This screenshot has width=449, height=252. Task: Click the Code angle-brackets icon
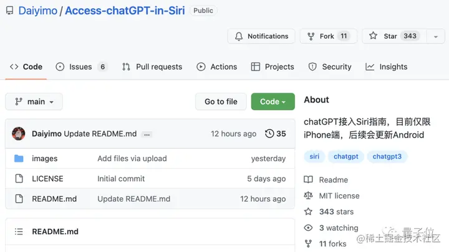pos(14,67)
